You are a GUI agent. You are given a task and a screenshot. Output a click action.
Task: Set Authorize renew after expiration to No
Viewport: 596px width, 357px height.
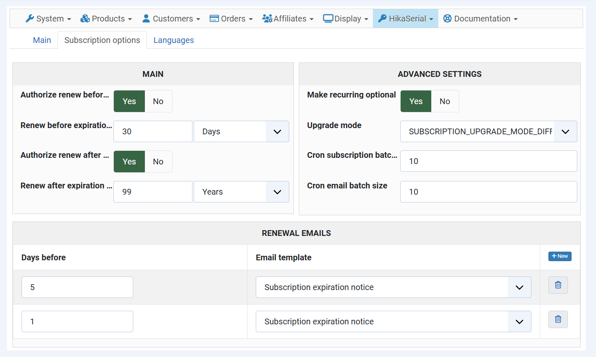158,162
